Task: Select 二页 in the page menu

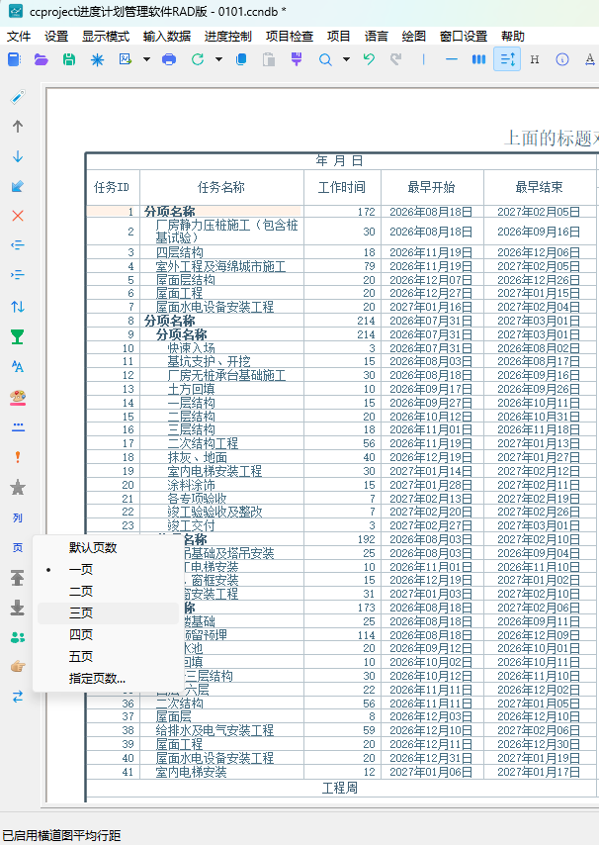Action: click(108, 591)
